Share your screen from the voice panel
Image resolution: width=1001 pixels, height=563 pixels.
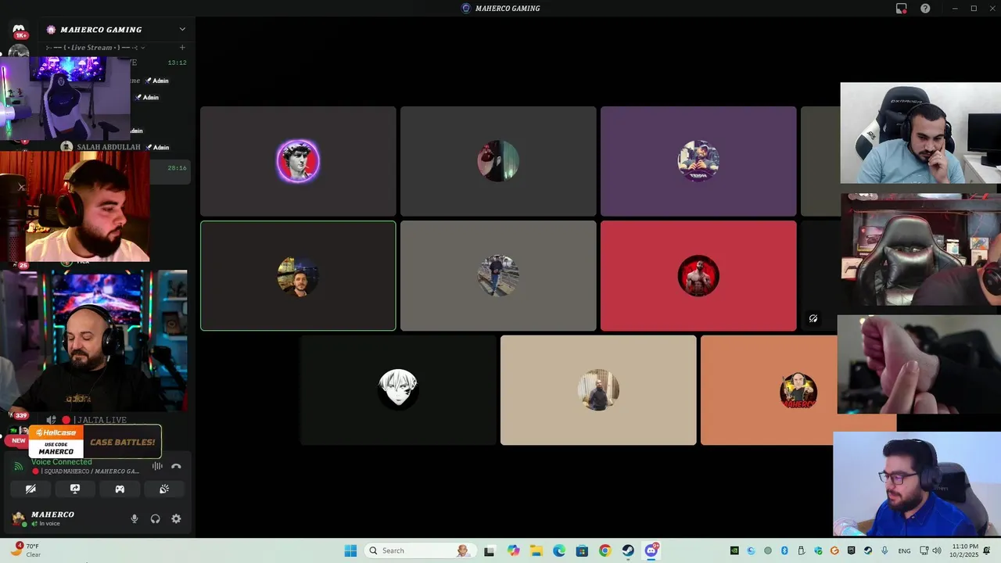pyautogui.click(x=75, y=489)
